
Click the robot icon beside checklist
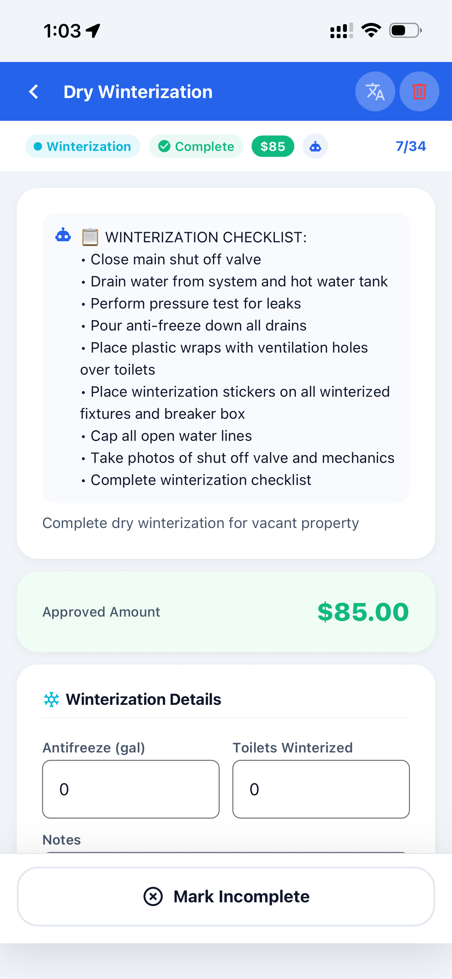click(63, 235)
